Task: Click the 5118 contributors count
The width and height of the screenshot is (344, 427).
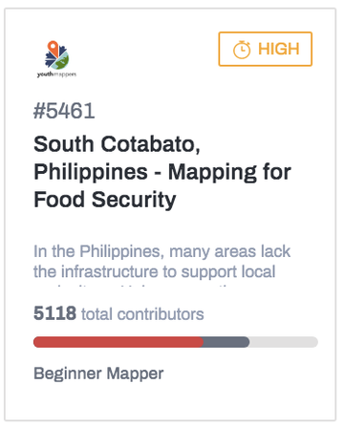Action: pyautogui.click(x=54, y=313)
